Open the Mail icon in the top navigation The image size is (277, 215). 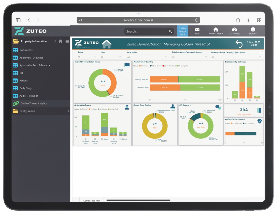tap(197, 30)
